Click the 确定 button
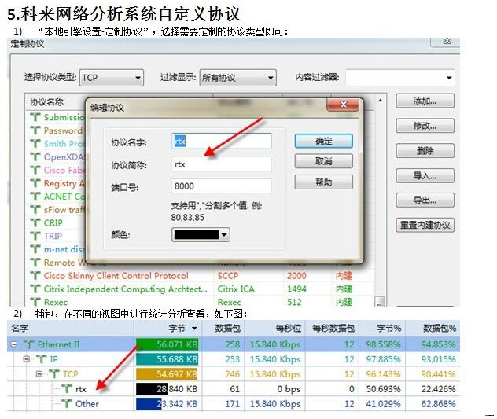The image size is (497, 419). [x=324, y=141]
